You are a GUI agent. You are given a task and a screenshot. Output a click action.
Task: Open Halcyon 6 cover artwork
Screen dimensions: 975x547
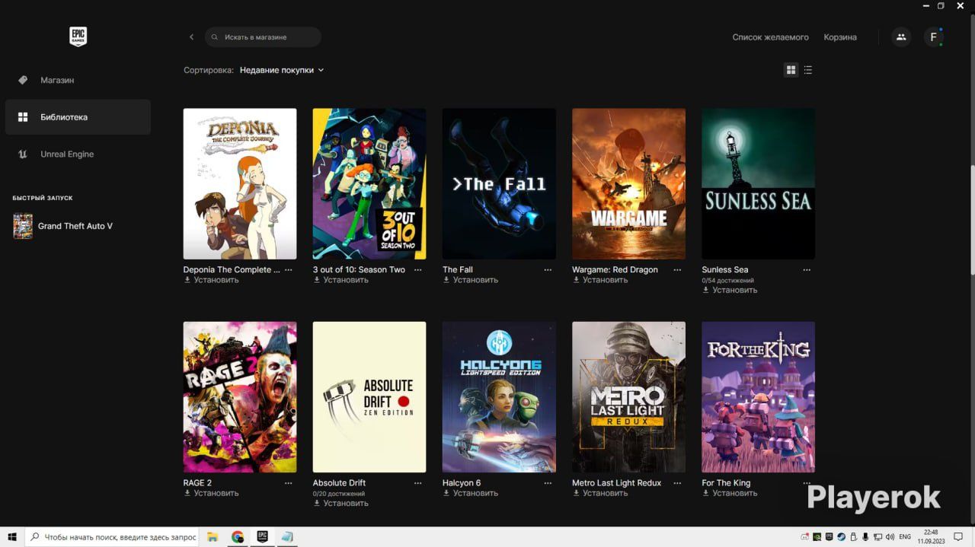pos(499,397)
